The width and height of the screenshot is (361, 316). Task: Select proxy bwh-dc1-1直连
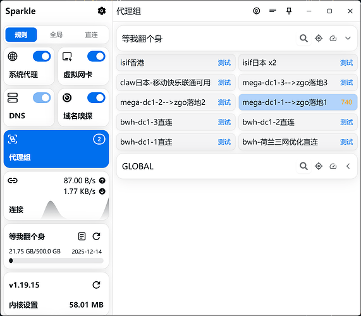(176, 142)
